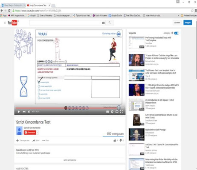Toggle the Autoplay switch
This screenshot has width=197, height=170.
[x=177, y=33]
